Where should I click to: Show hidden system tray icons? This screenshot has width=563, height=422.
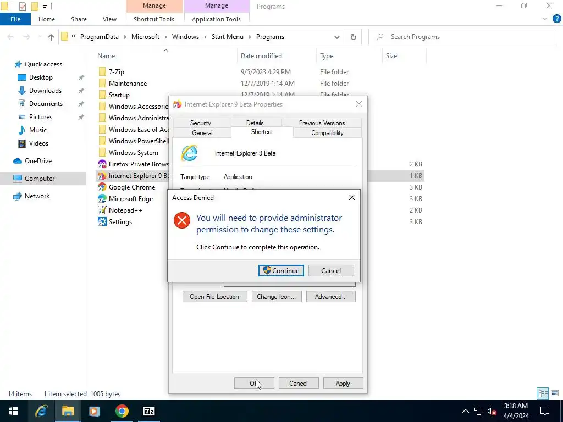point(465,411)
